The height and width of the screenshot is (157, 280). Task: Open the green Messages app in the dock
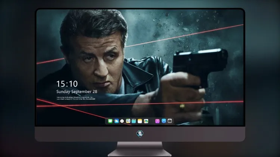point(110,121)
